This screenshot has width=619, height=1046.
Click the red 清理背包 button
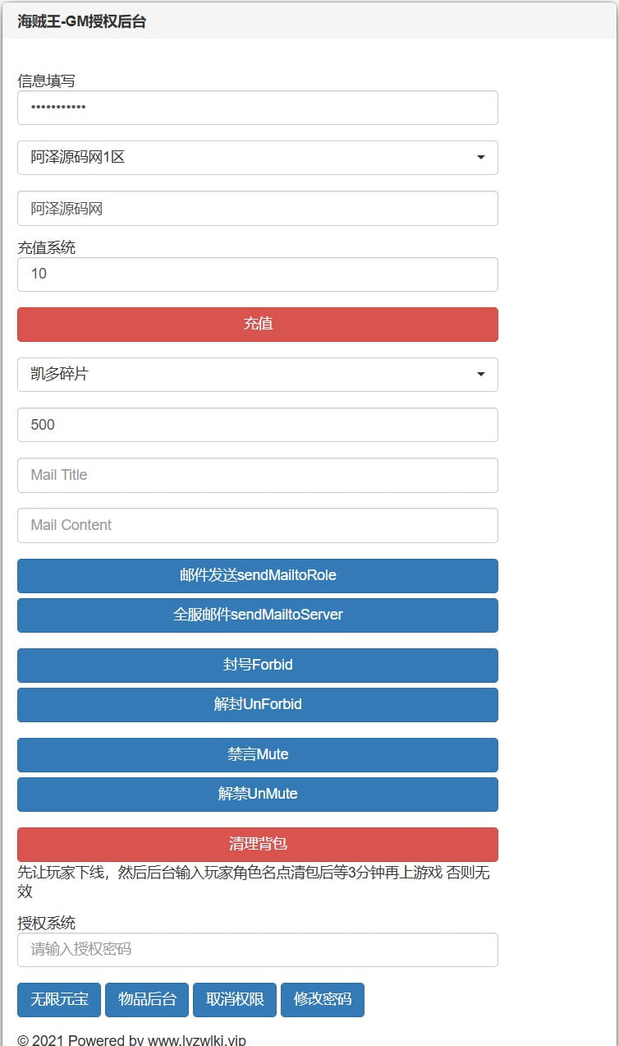(257, 845)
